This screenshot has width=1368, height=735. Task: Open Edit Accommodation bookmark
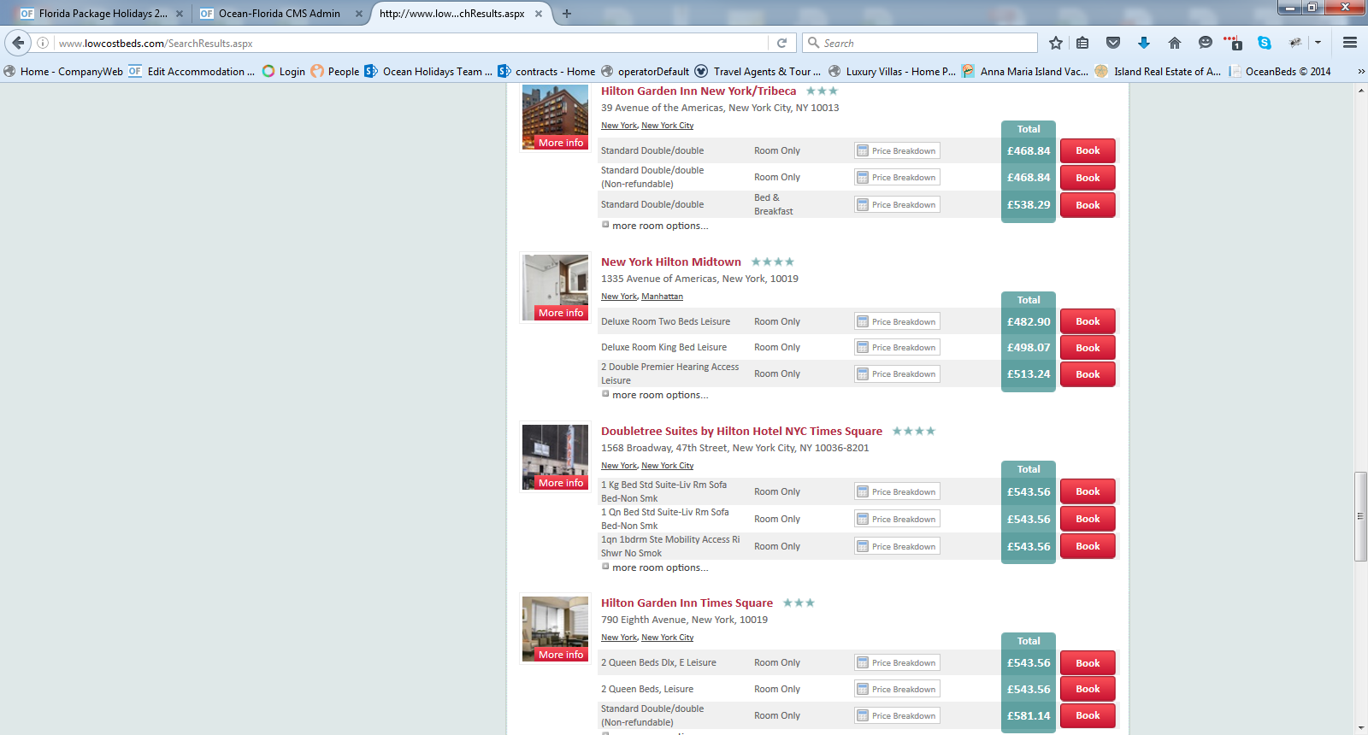point(192,72)
